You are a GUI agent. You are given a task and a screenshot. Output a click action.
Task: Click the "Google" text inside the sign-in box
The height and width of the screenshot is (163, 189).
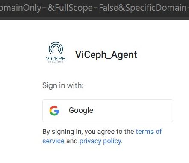coord(81,110)
